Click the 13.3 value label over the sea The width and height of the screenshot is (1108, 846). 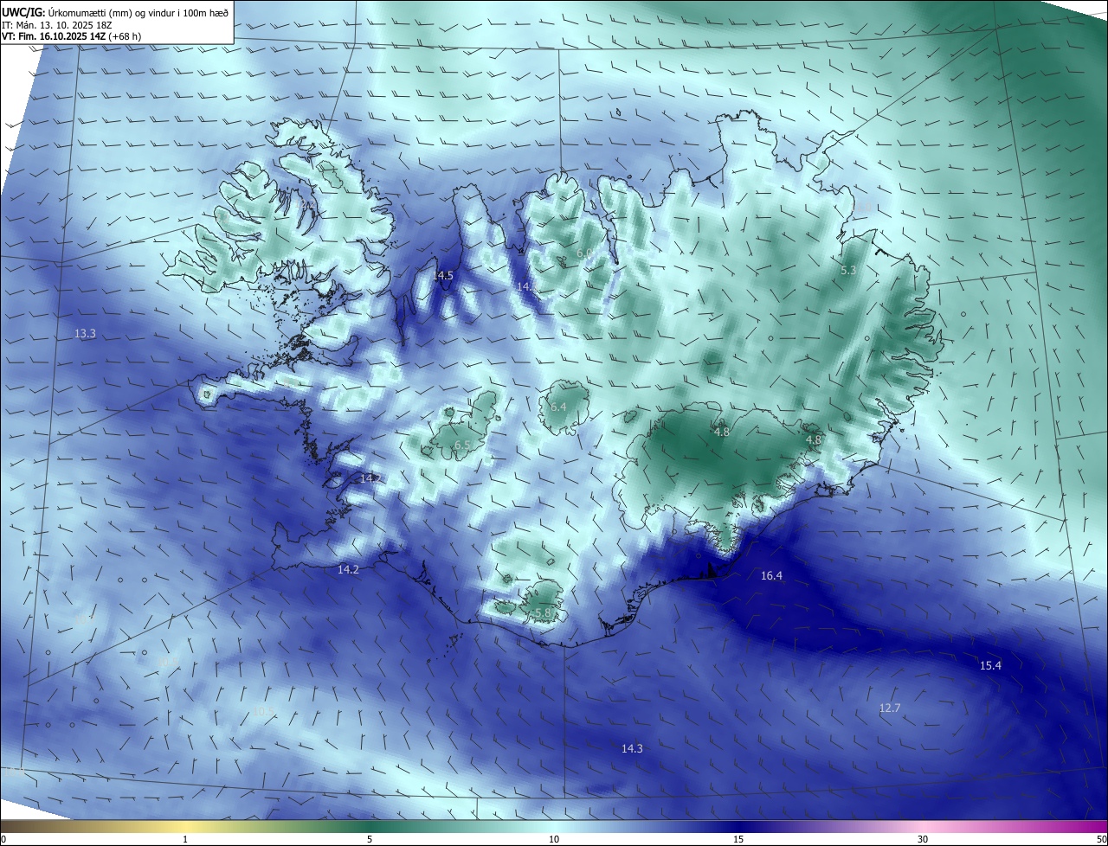(x=85, y=333)
